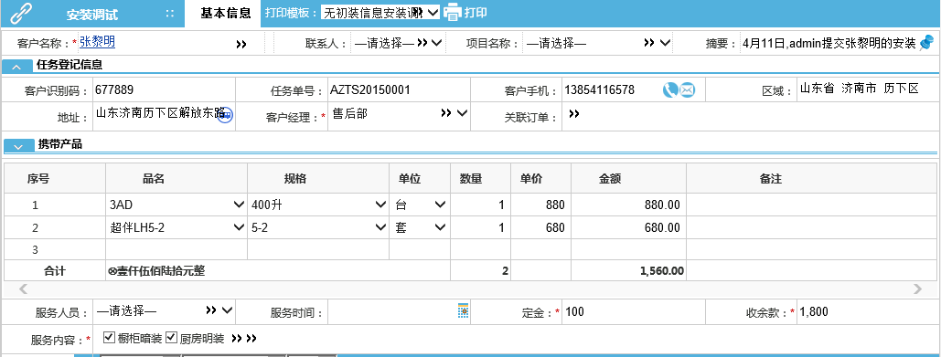Image resolution: width=941 pixels, height=357 pixels.
Task: Click the double arrow next to 客户经理
Action: [446, 112]
